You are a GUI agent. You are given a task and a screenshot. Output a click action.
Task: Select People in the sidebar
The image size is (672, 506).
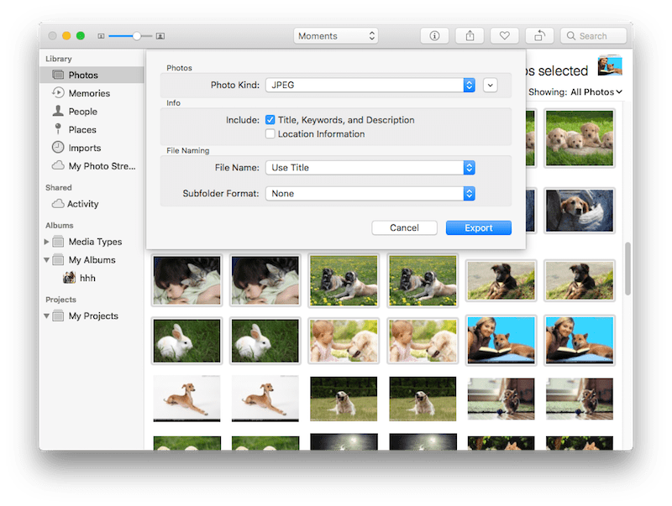click(82, 112)
